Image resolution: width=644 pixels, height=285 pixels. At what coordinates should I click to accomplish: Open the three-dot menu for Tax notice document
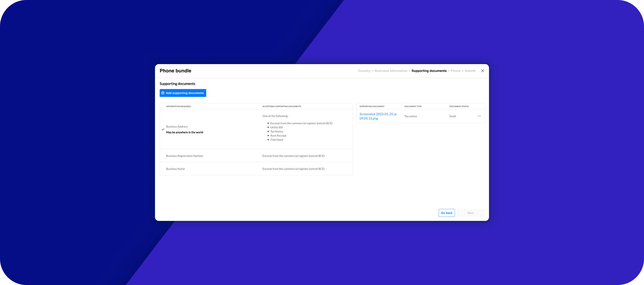point(479,116)
